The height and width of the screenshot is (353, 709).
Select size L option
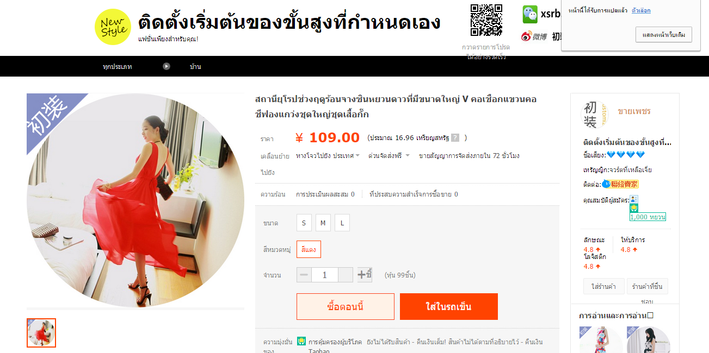(342, 223)
